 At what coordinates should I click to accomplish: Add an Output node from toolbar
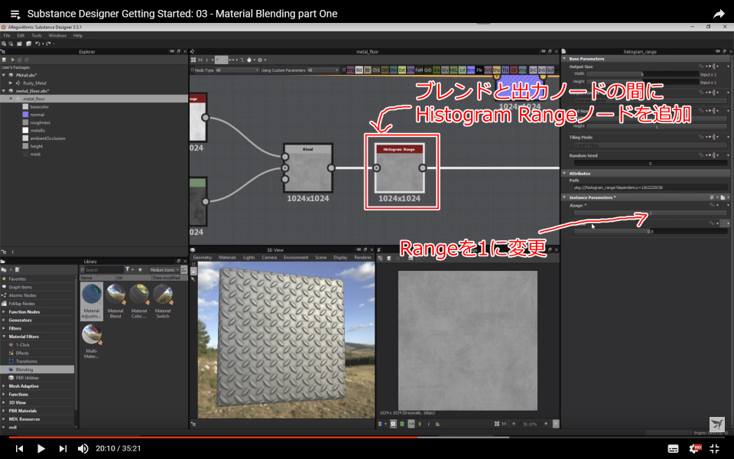(x=550, y=70)
